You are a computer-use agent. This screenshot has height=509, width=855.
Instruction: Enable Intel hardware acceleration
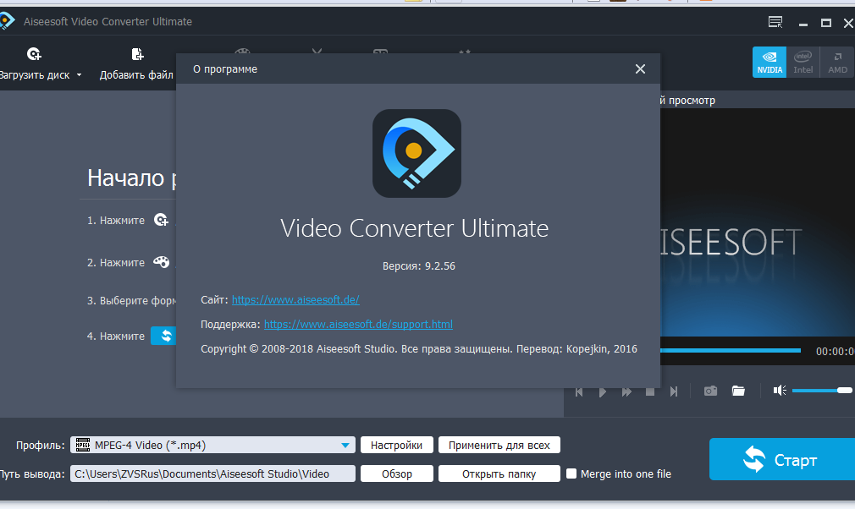tap(803, 62)
